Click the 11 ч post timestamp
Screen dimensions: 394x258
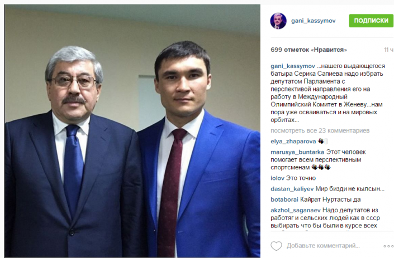point(388,50)
